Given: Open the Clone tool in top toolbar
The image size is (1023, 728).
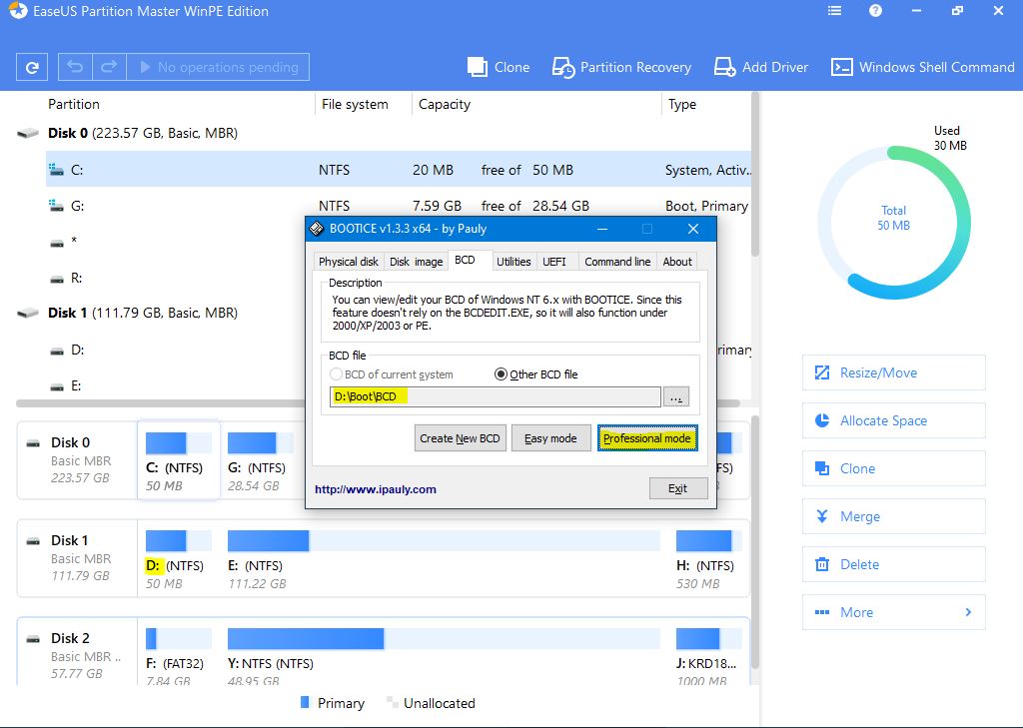Looking at the screenshot, I should click(x=499, y=67).
